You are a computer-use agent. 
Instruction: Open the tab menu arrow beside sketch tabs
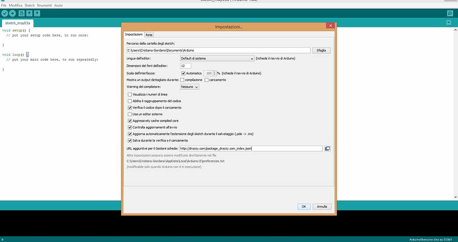(x=449, y=22)
